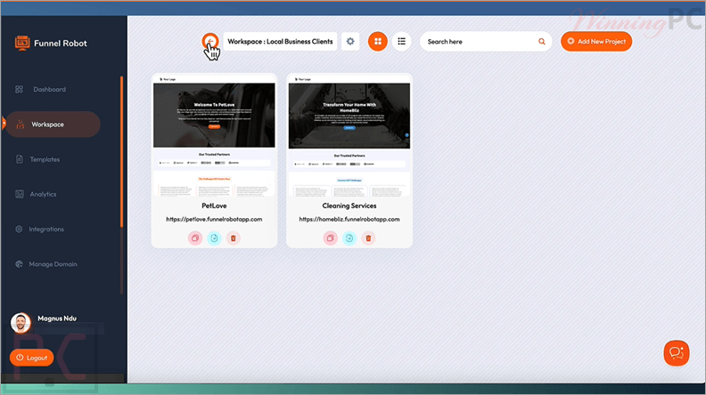Open the chat support bubble
Screen dimensions: 706x395
point(677,353)
